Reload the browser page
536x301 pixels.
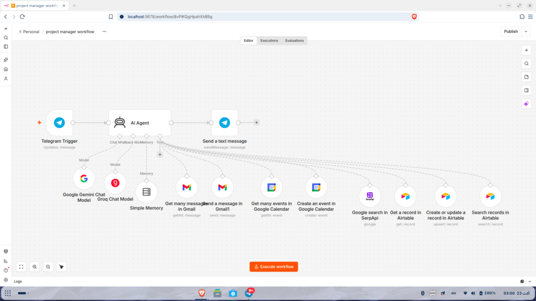click(x=22, y=17)
